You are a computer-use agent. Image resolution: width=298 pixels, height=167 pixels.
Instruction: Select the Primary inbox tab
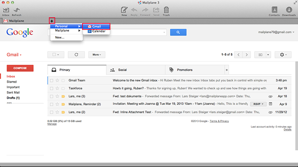[77, 70]
